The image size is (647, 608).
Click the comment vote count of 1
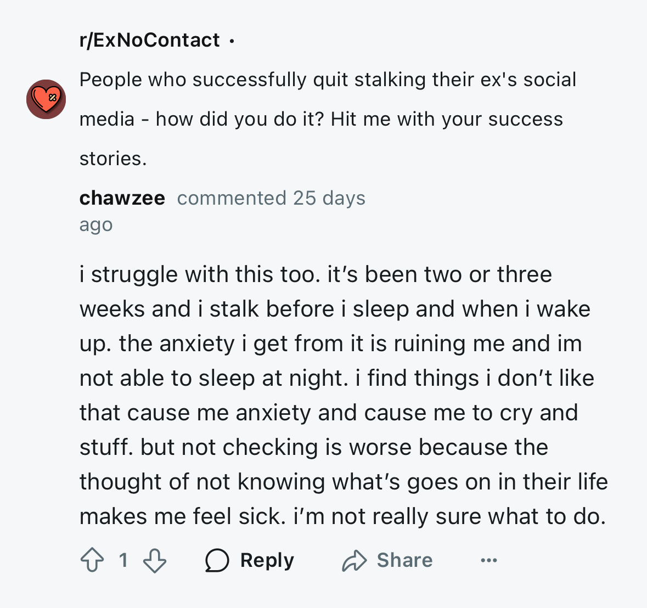123,560
